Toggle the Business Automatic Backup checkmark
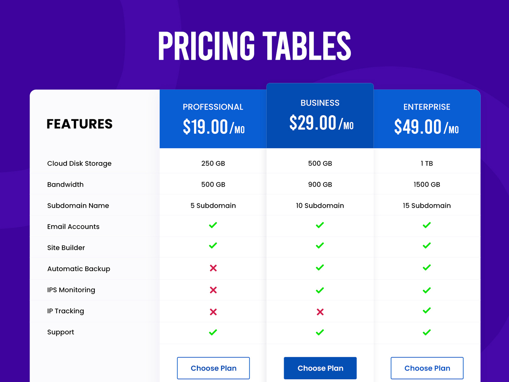This screenshot has width=509, height=382. 320,268
